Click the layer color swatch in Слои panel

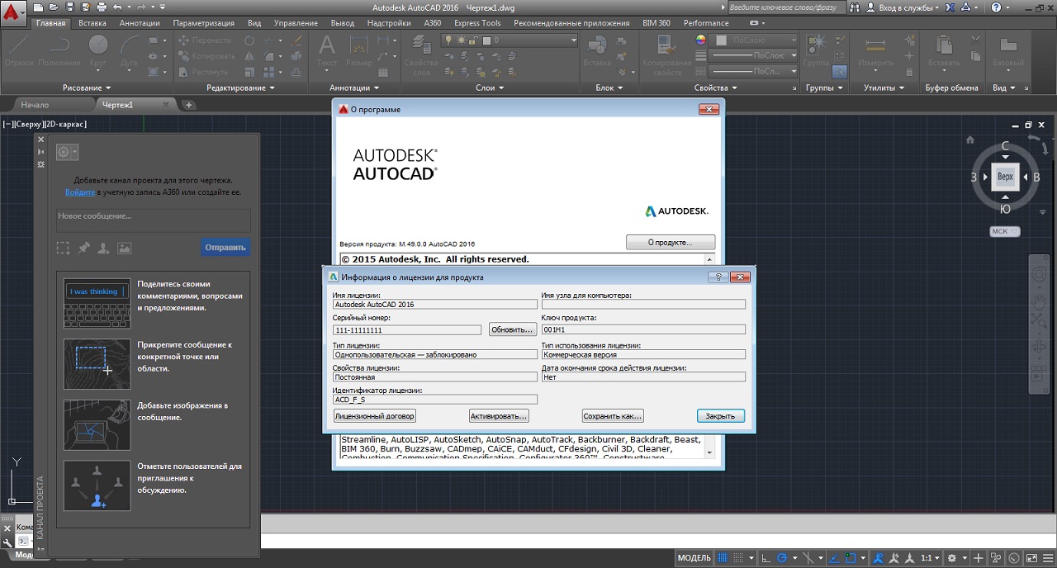(x=487, y=40)
